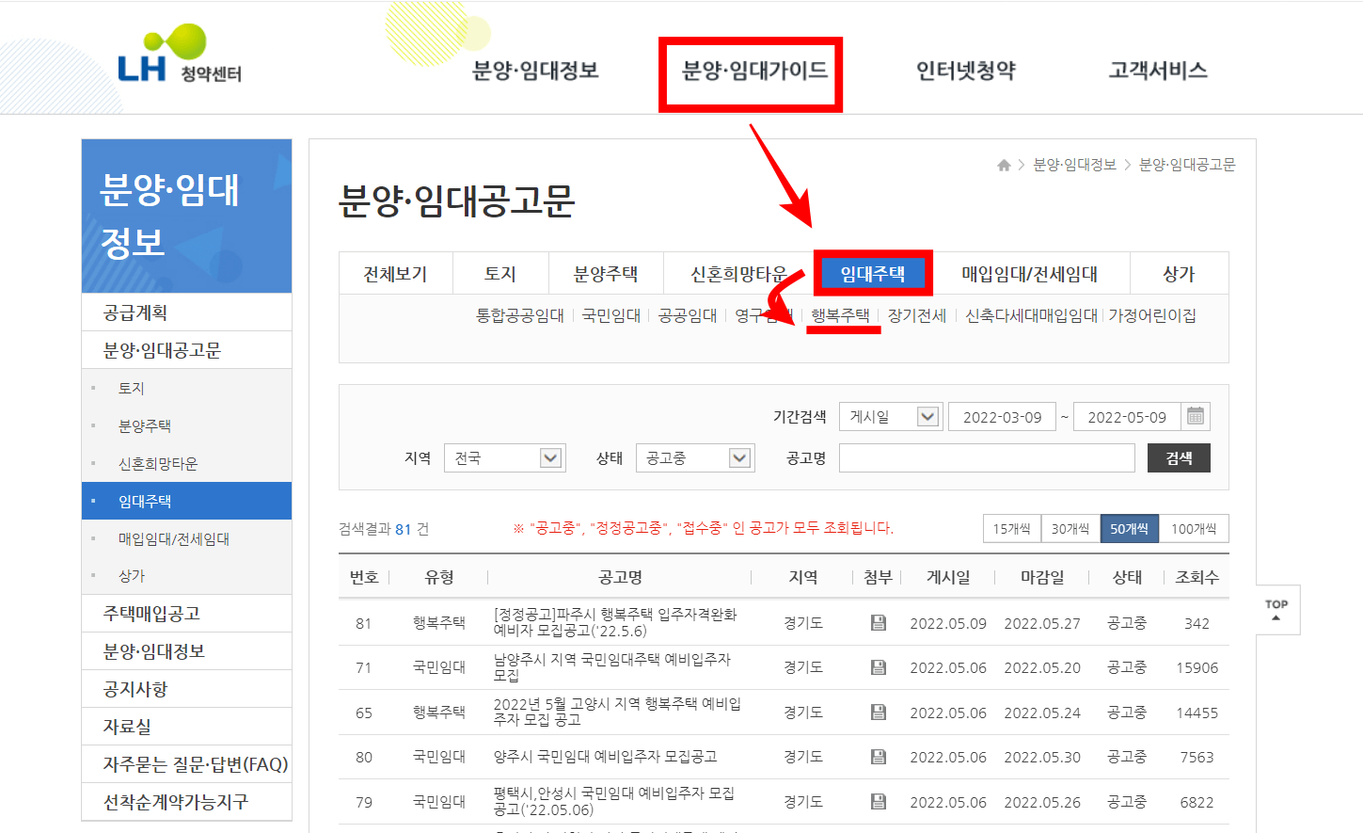Download the attachment for notice 81
This screenshot has height=833, width=1363.
pos(878,622)
